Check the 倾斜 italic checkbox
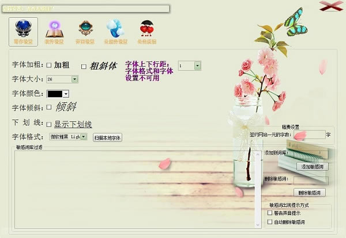Viewport: 346px width, 238px height. 49,107
